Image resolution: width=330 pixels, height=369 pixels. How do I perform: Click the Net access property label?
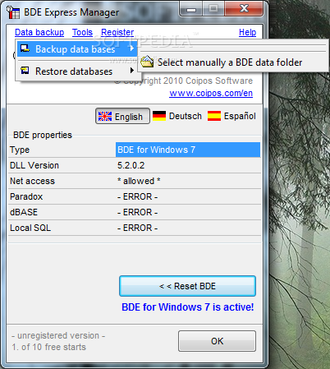click(x=32, y=181)
